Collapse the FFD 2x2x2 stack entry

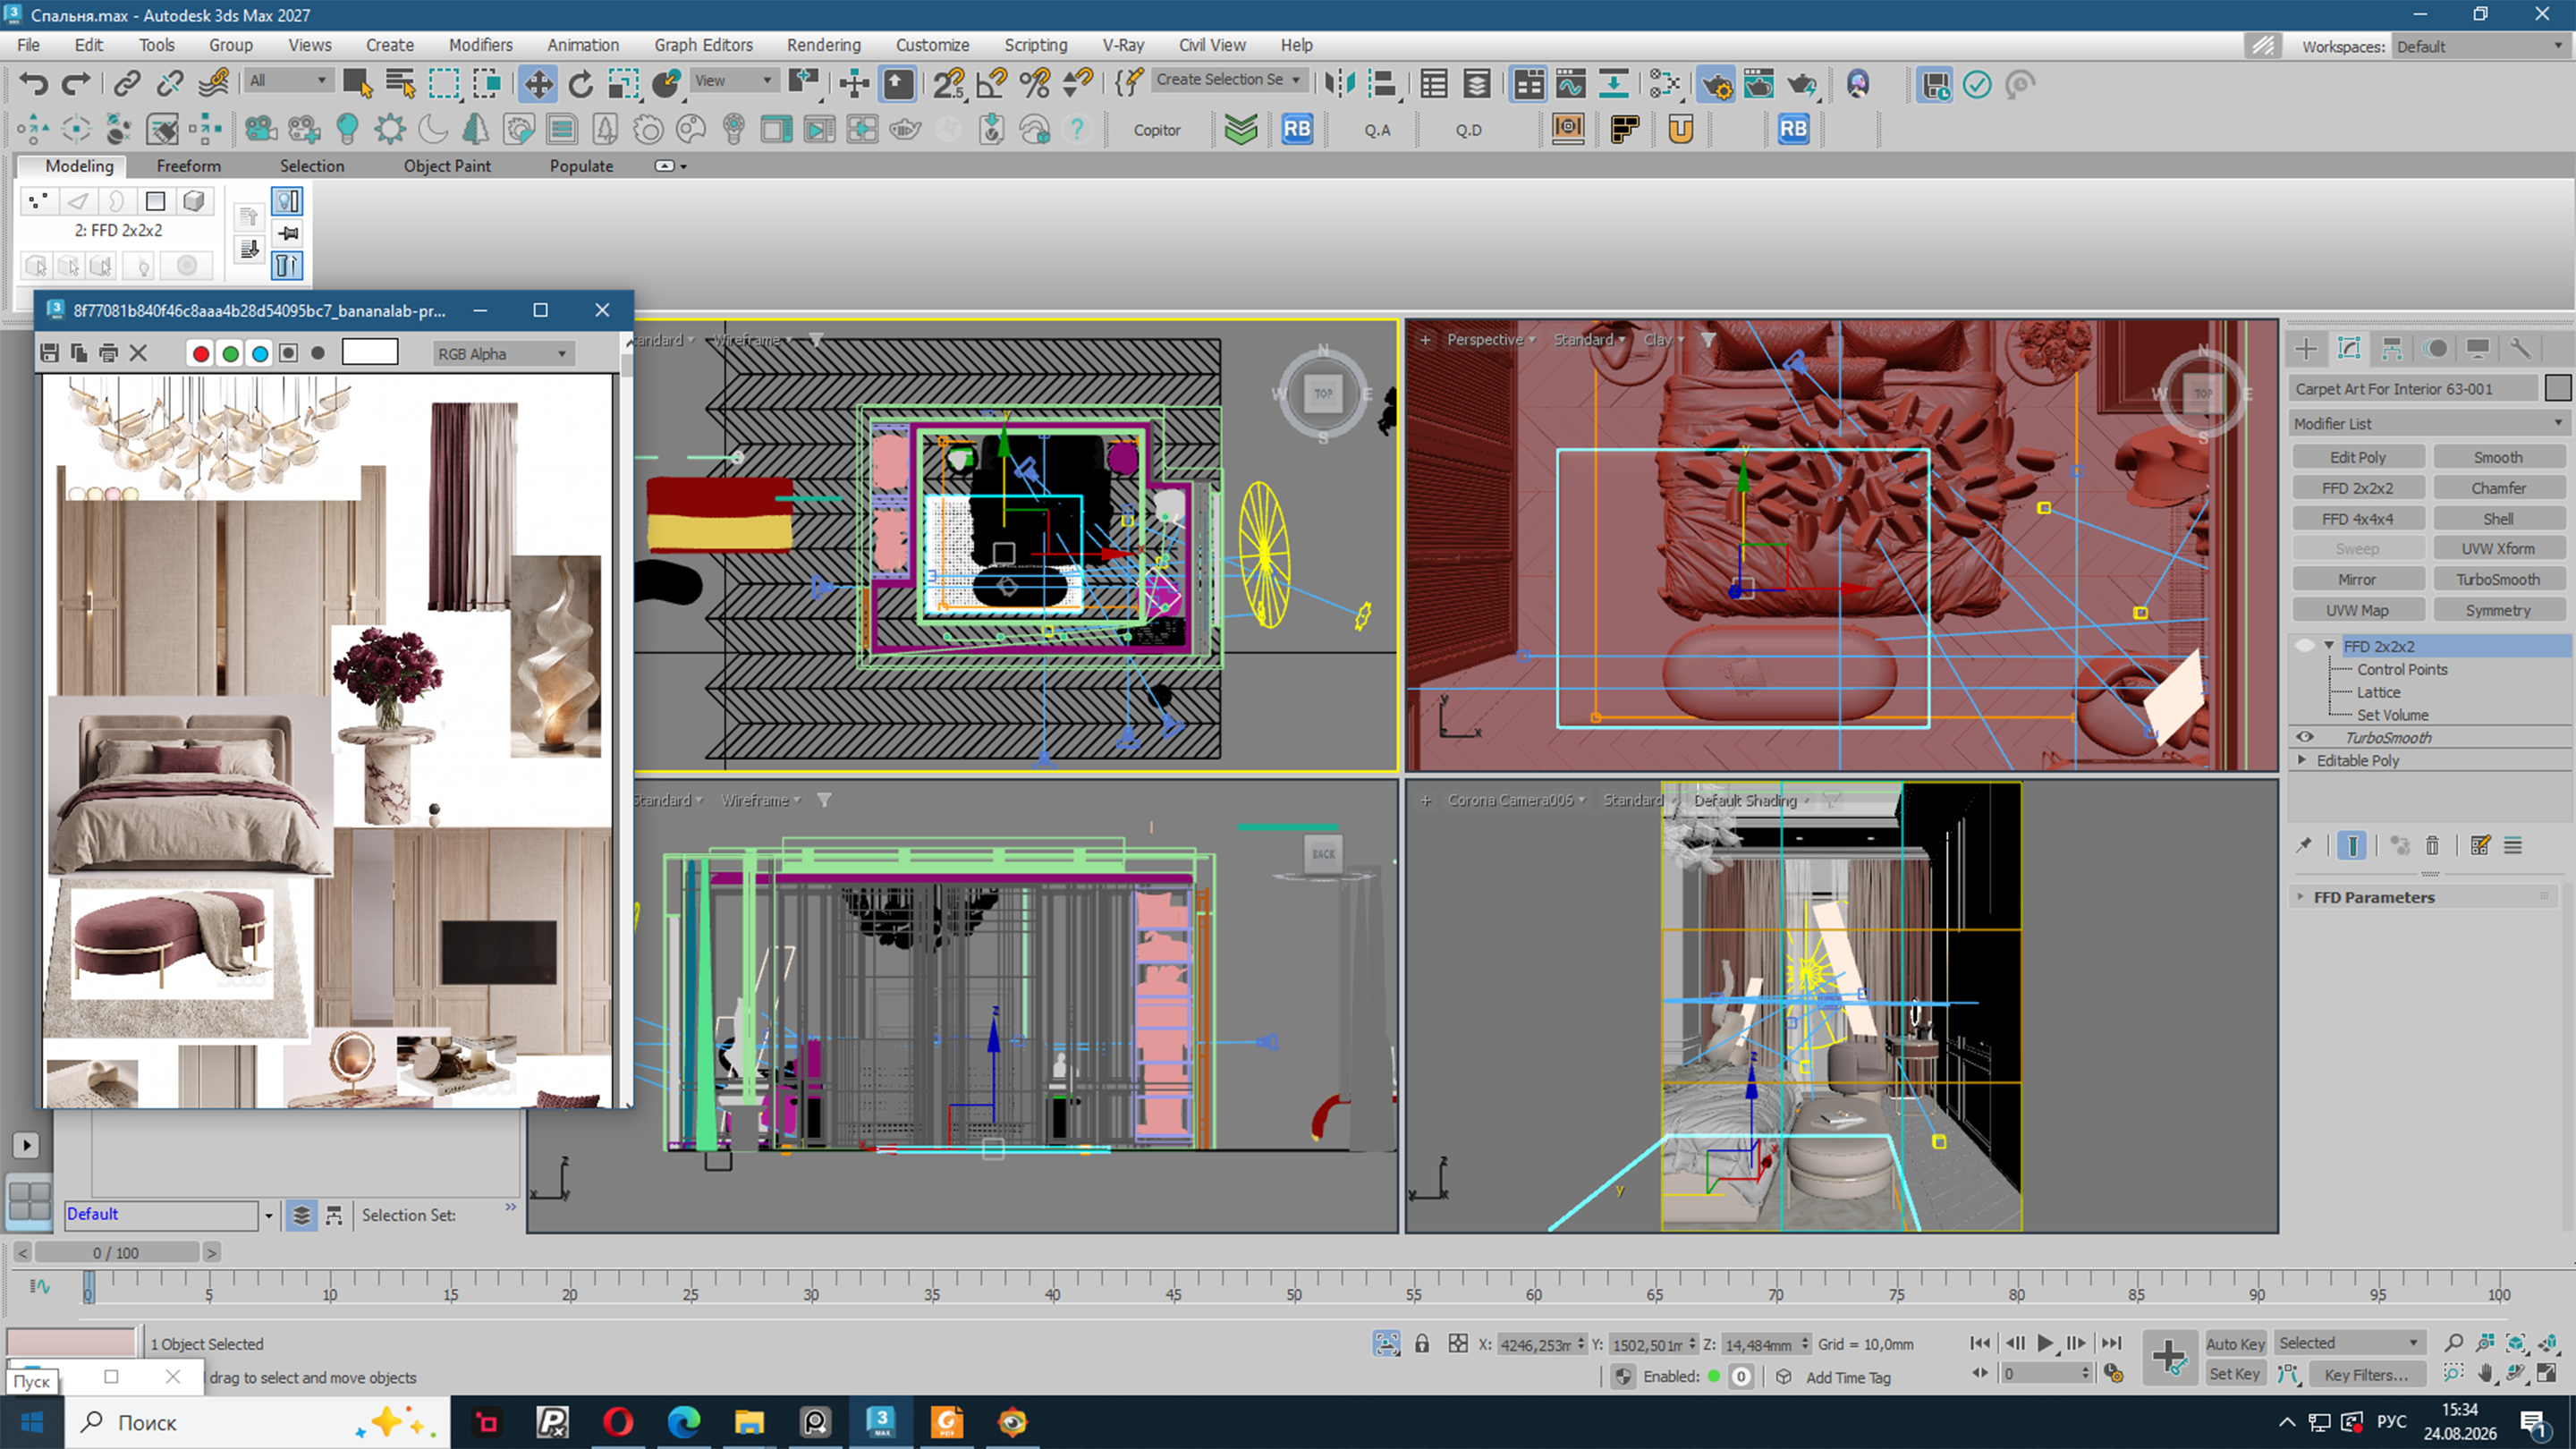pyautogui.click(x=2329, y=646)
